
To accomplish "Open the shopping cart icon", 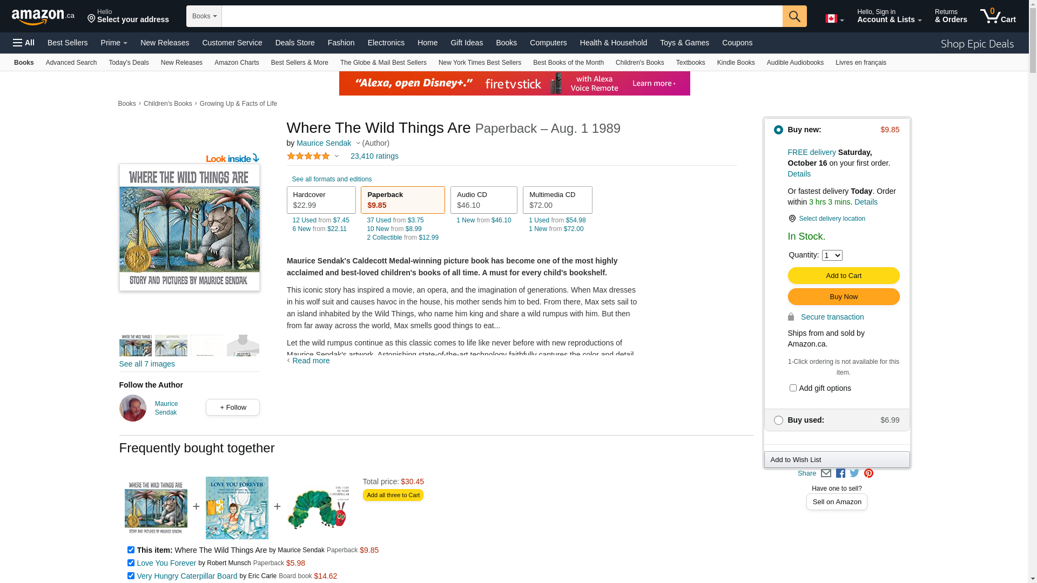I will [998, 16].
